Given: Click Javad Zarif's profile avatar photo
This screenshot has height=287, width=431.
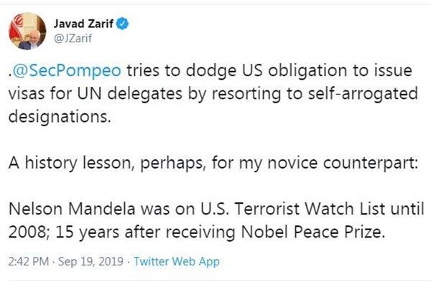Looking at the screenshot, I should [28, 31].
